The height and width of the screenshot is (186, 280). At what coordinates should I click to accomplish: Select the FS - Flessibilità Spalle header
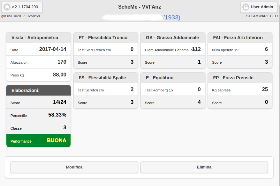(x=106, y=78)
